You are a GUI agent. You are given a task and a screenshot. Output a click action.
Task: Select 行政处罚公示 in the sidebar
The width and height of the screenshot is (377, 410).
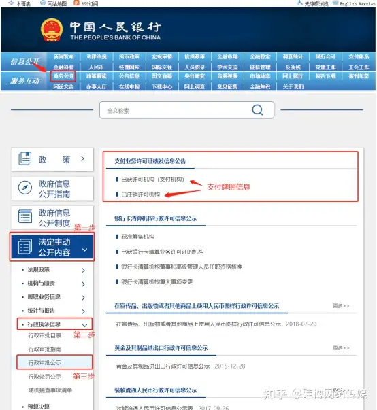[45, 377]
